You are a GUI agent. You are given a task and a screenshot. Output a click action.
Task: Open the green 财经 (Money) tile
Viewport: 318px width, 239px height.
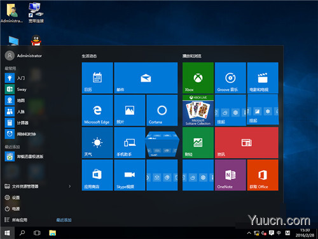coord(198,143)
